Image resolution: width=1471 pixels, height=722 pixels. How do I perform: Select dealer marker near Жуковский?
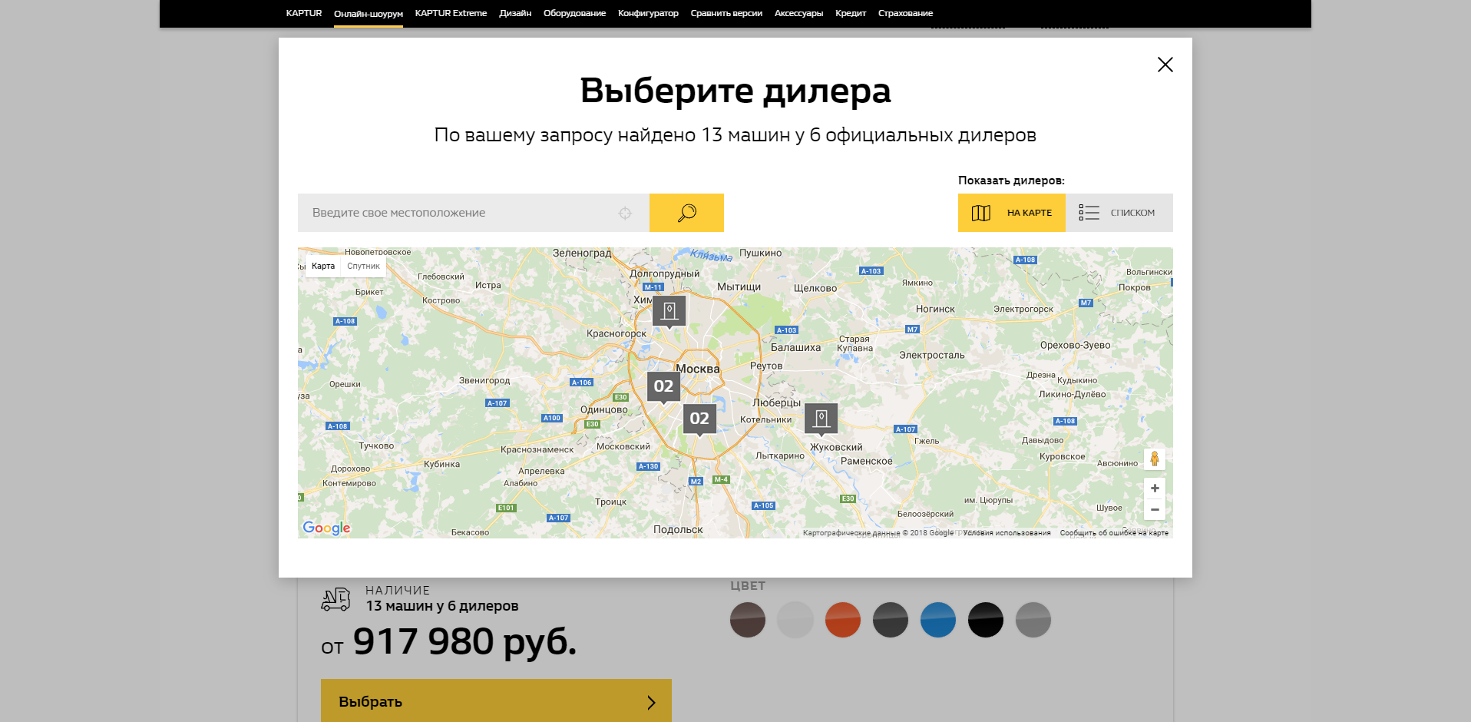coord(821,419)
